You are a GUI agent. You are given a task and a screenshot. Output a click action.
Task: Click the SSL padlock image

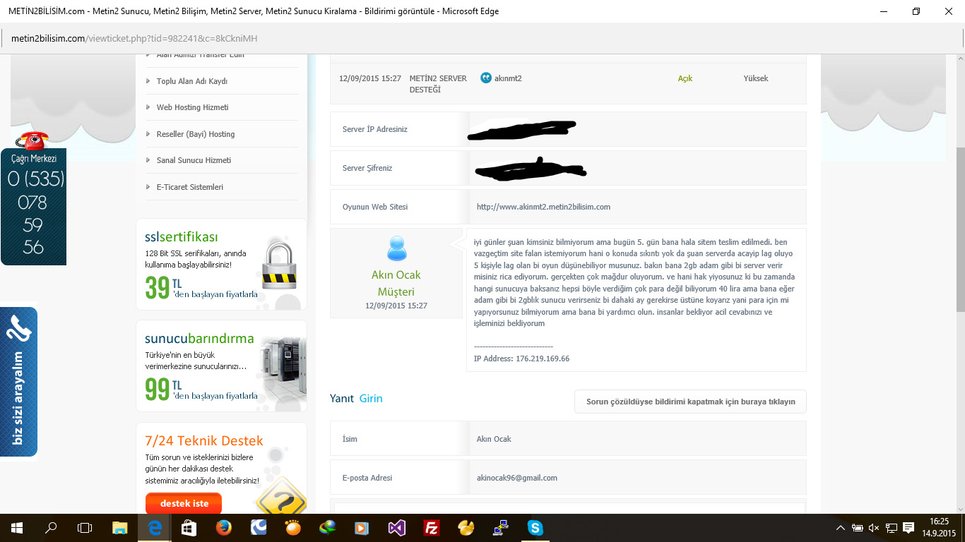(279, 265)
